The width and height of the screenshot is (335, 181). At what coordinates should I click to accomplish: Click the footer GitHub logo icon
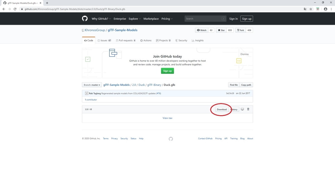click(x=171, y=139)
